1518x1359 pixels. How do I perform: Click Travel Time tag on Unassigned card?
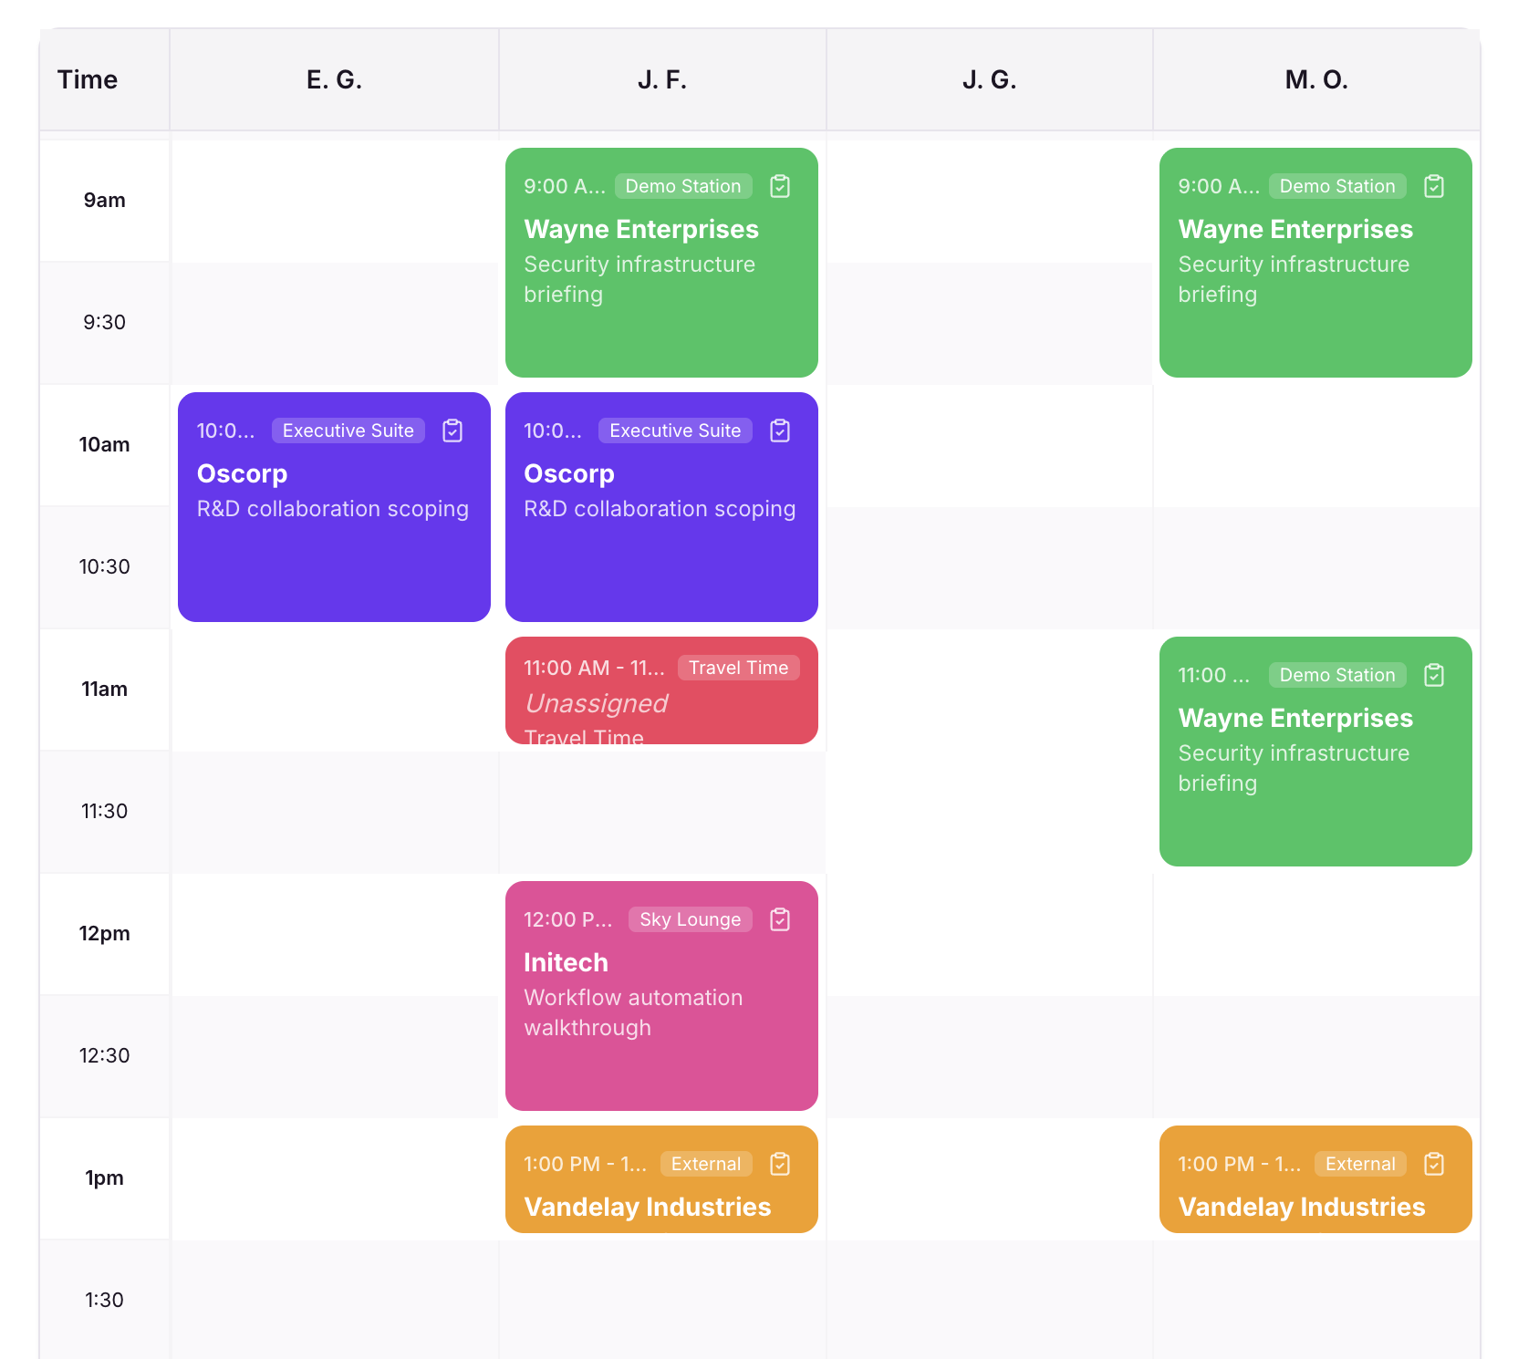739,668
